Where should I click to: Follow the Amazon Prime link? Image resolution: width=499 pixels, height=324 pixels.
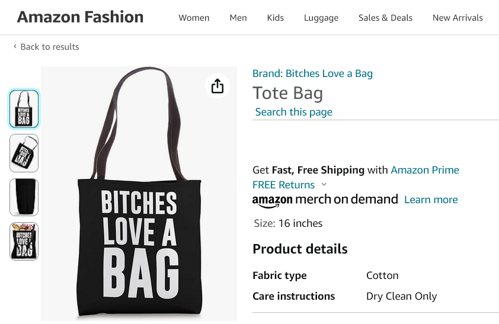425,170
